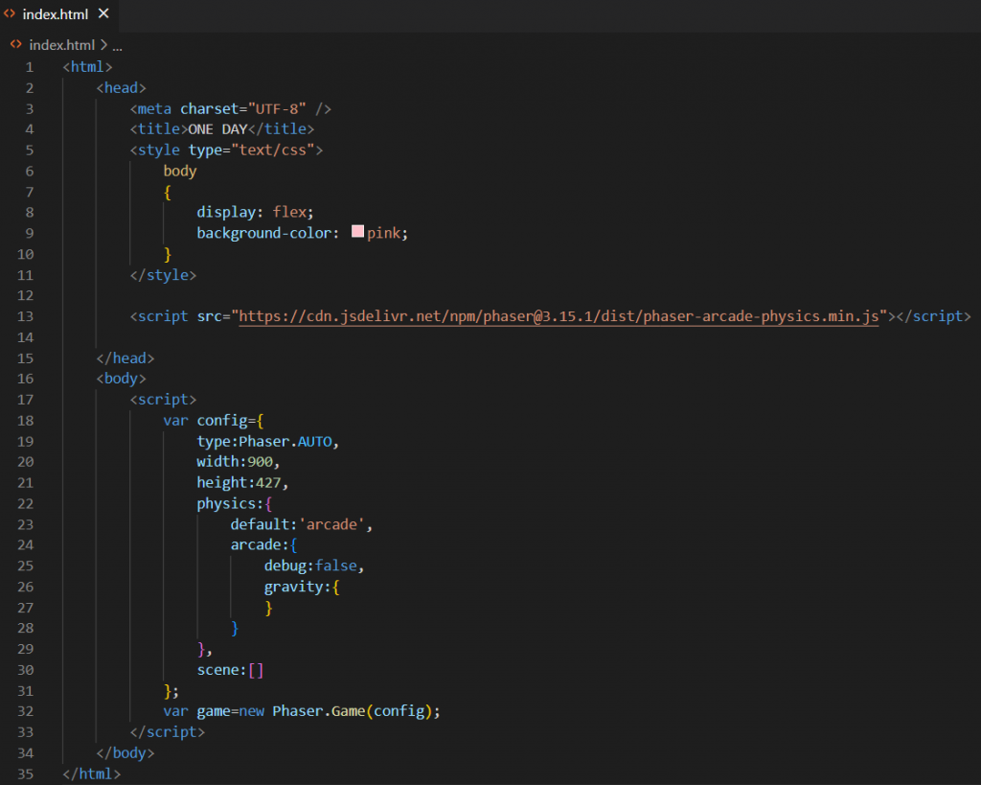Click var config on line 18
This screenshot has width=981, height=785.
click(x=205, y=421)
